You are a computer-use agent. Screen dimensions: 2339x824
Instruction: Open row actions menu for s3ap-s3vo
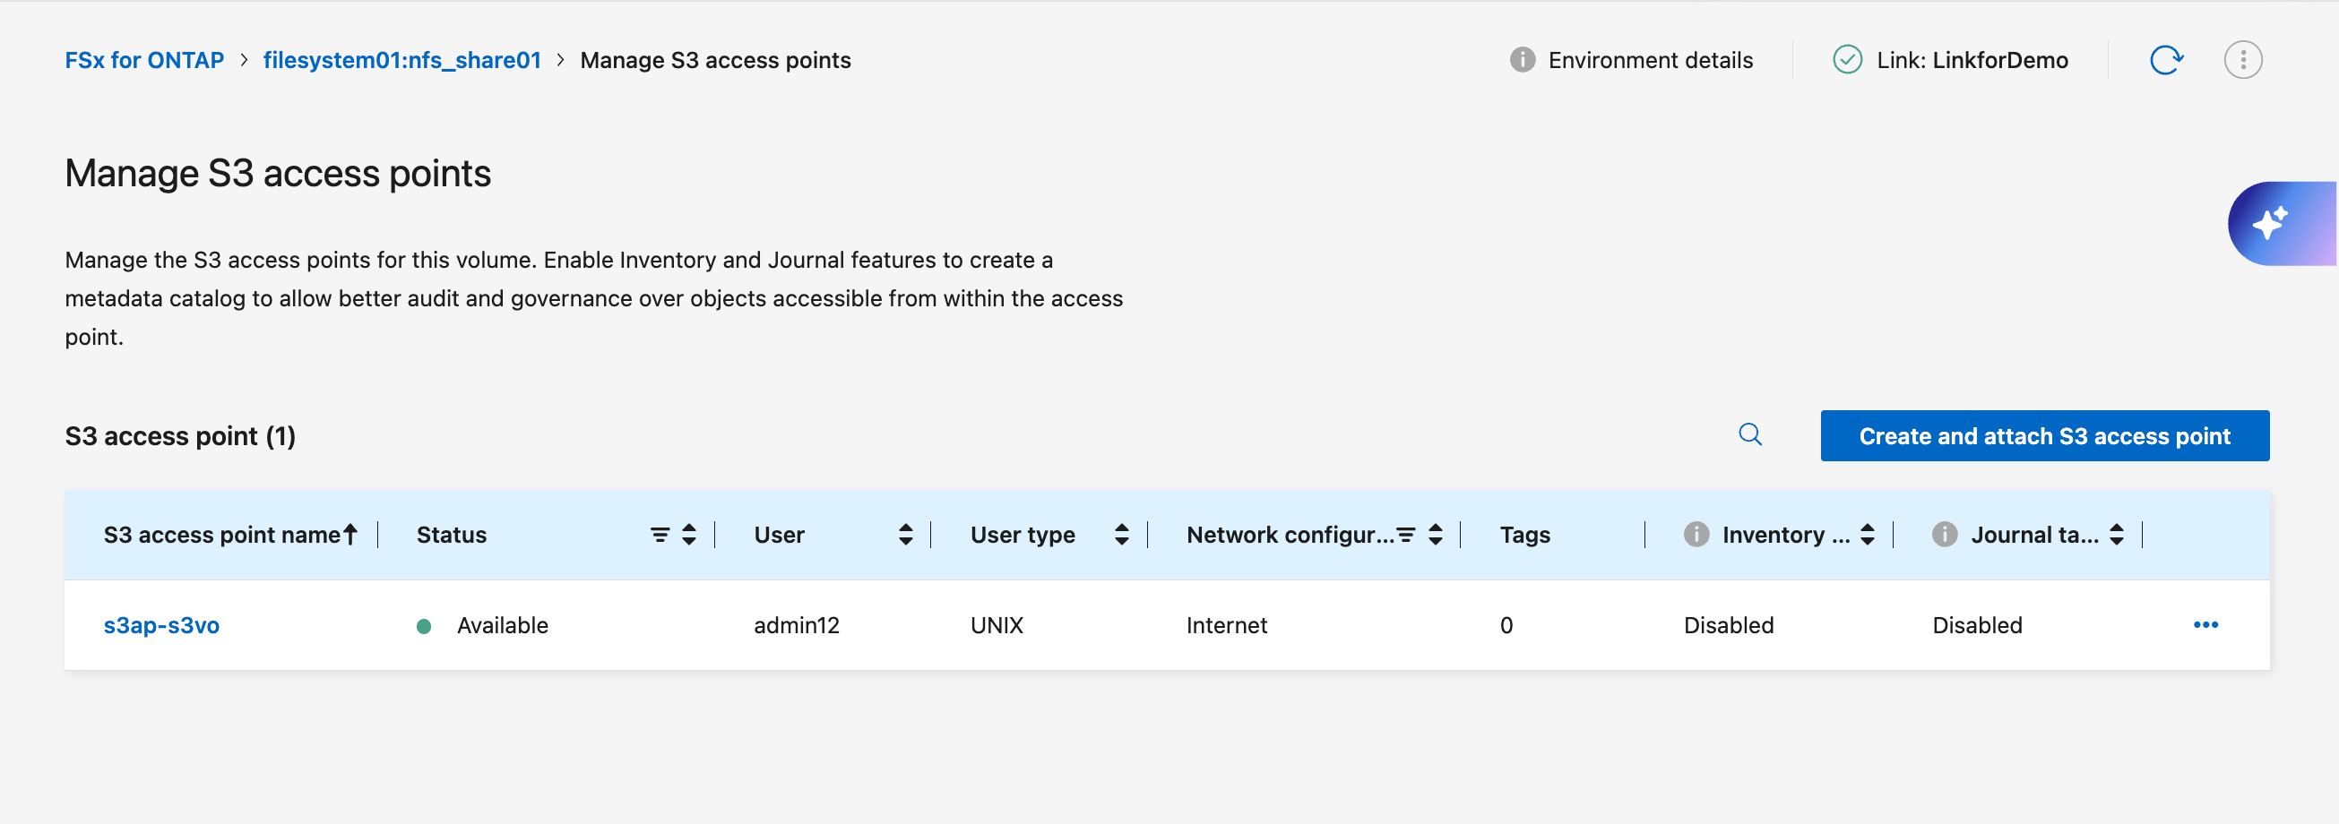click(2205, 624)
